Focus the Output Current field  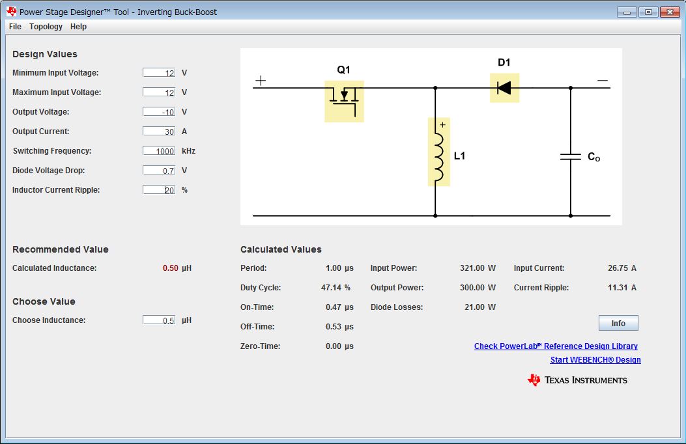159,131
